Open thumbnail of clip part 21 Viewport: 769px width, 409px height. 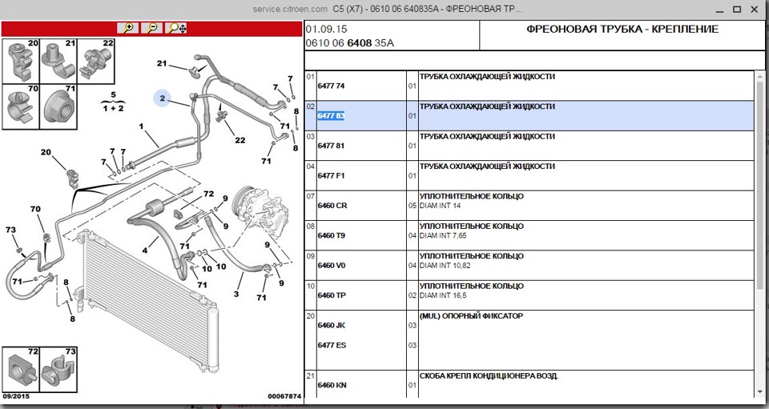pyautogui.click(x=58, y=61)
